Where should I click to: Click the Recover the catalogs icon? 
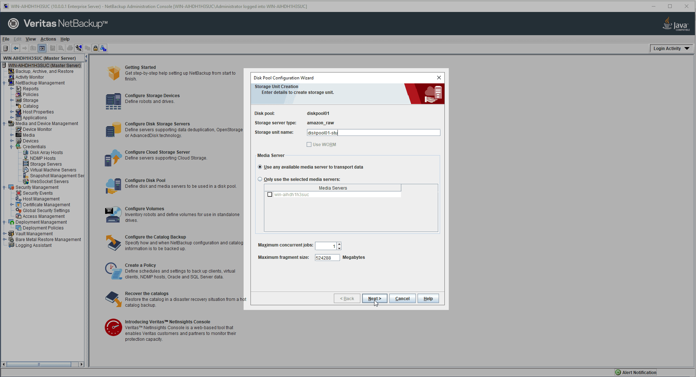click(x=113, y=299)
